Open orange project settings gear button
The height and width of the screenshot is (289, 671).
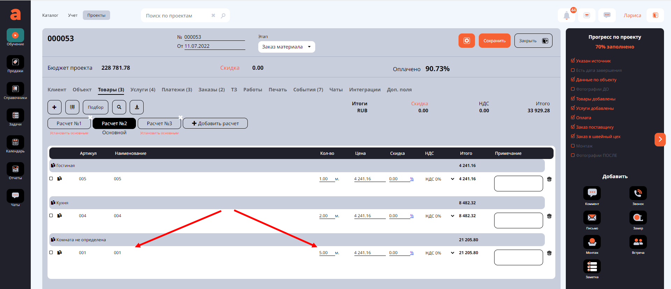click(x=467, y=41)
